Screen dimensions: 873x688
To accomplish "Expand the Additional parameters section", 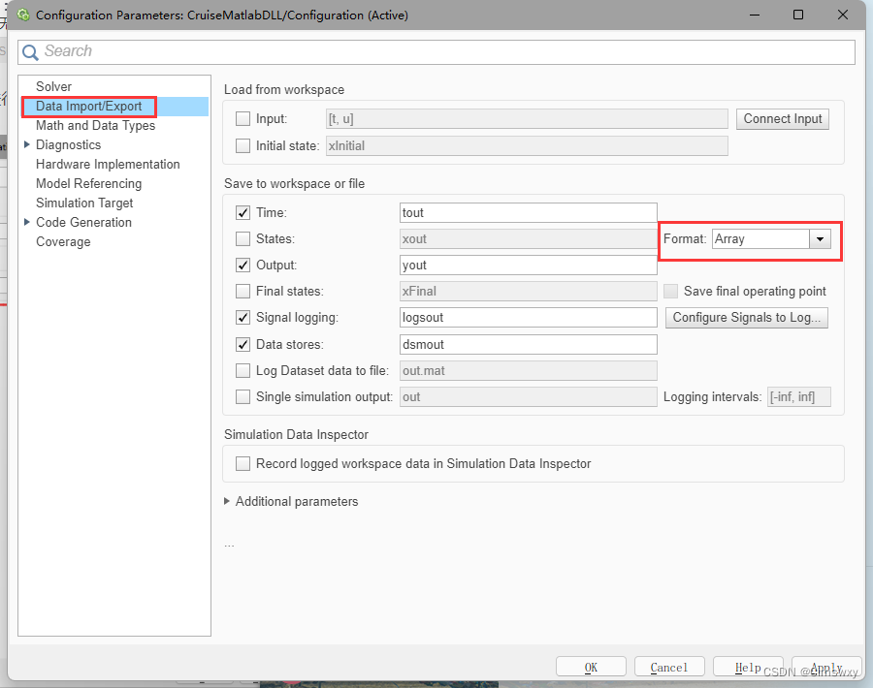I will tap(227, 501).
